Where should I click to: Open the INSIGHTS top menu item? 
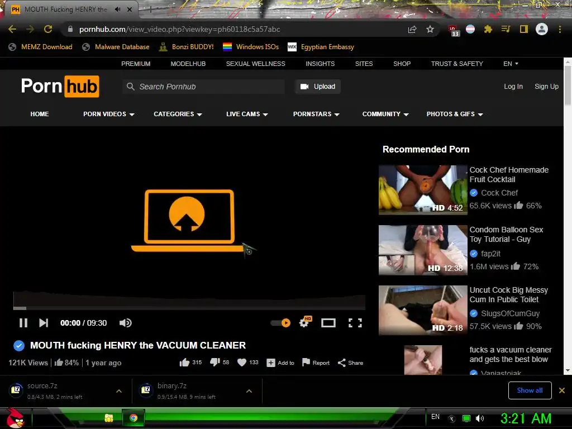tap(320, 64)
